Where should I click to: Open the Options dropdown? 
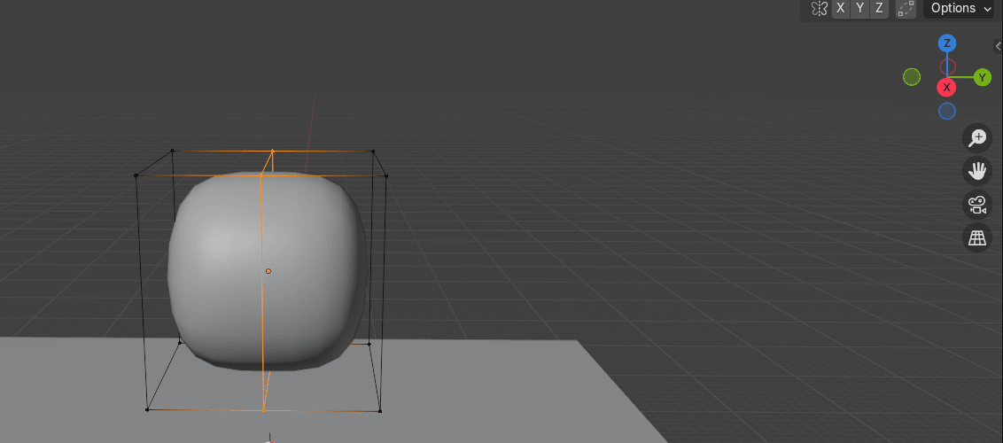961,8
